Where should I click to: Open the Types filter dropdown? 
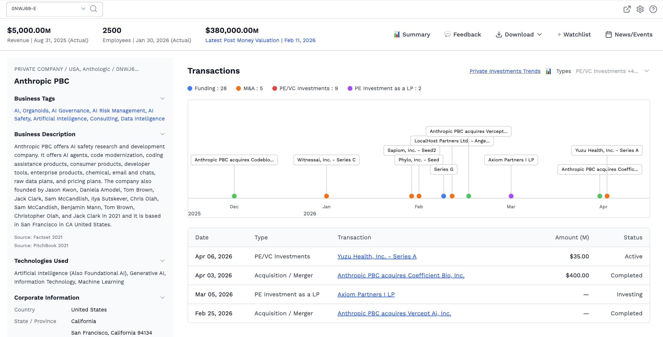coord(612,71)
